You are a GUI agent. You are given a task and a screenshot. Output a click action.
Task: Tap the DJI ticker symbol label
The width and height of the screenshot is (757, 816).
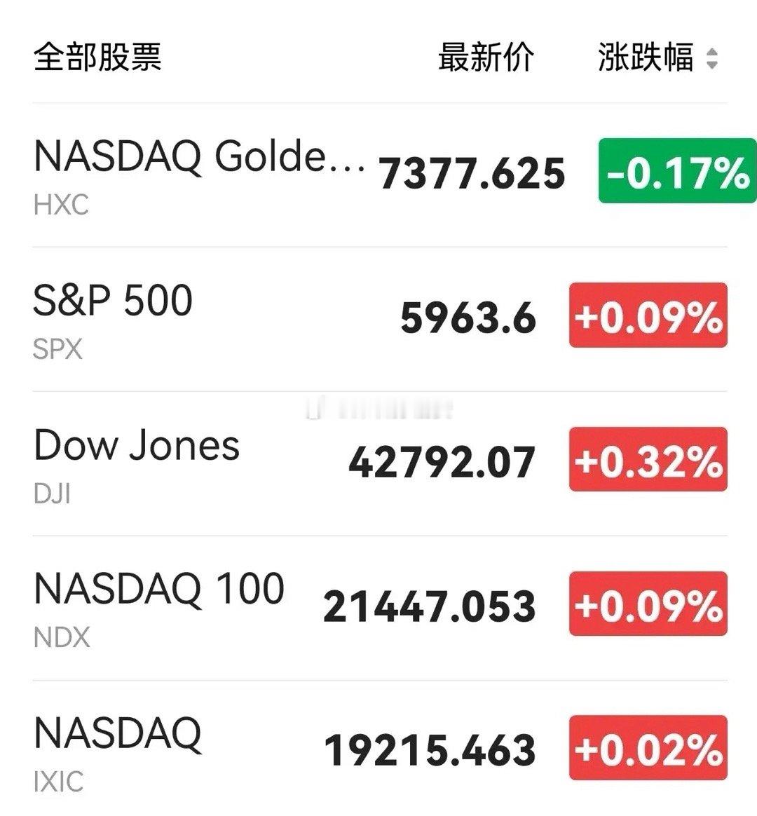click(52, 494)
